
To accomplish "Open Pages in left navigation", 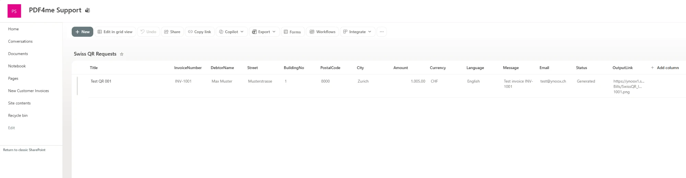I will (x=13, y=79).
